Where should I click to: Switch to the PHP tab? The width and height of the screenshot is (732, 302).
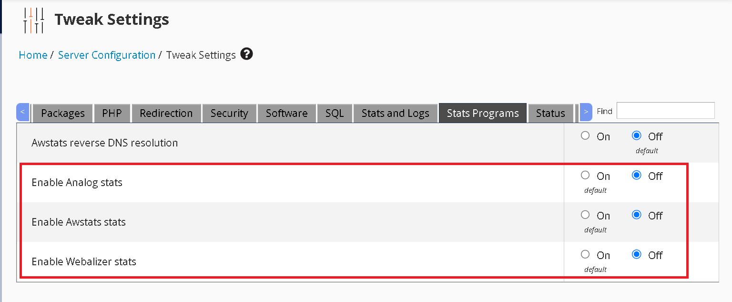[112, 113]
